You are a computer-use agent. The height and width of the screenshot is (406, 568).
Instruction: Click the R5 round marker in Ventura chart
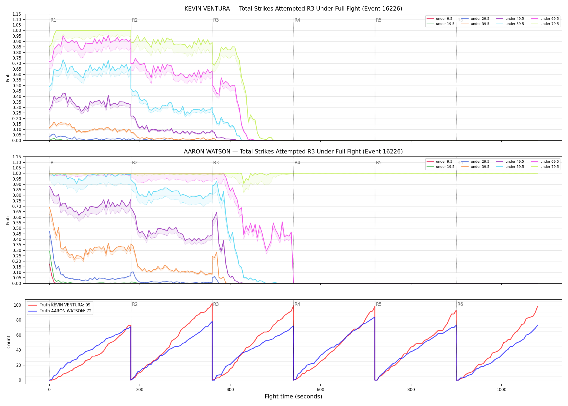379,20
